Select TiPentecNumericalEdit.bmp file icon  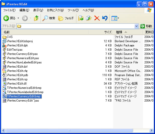(4, 88)
